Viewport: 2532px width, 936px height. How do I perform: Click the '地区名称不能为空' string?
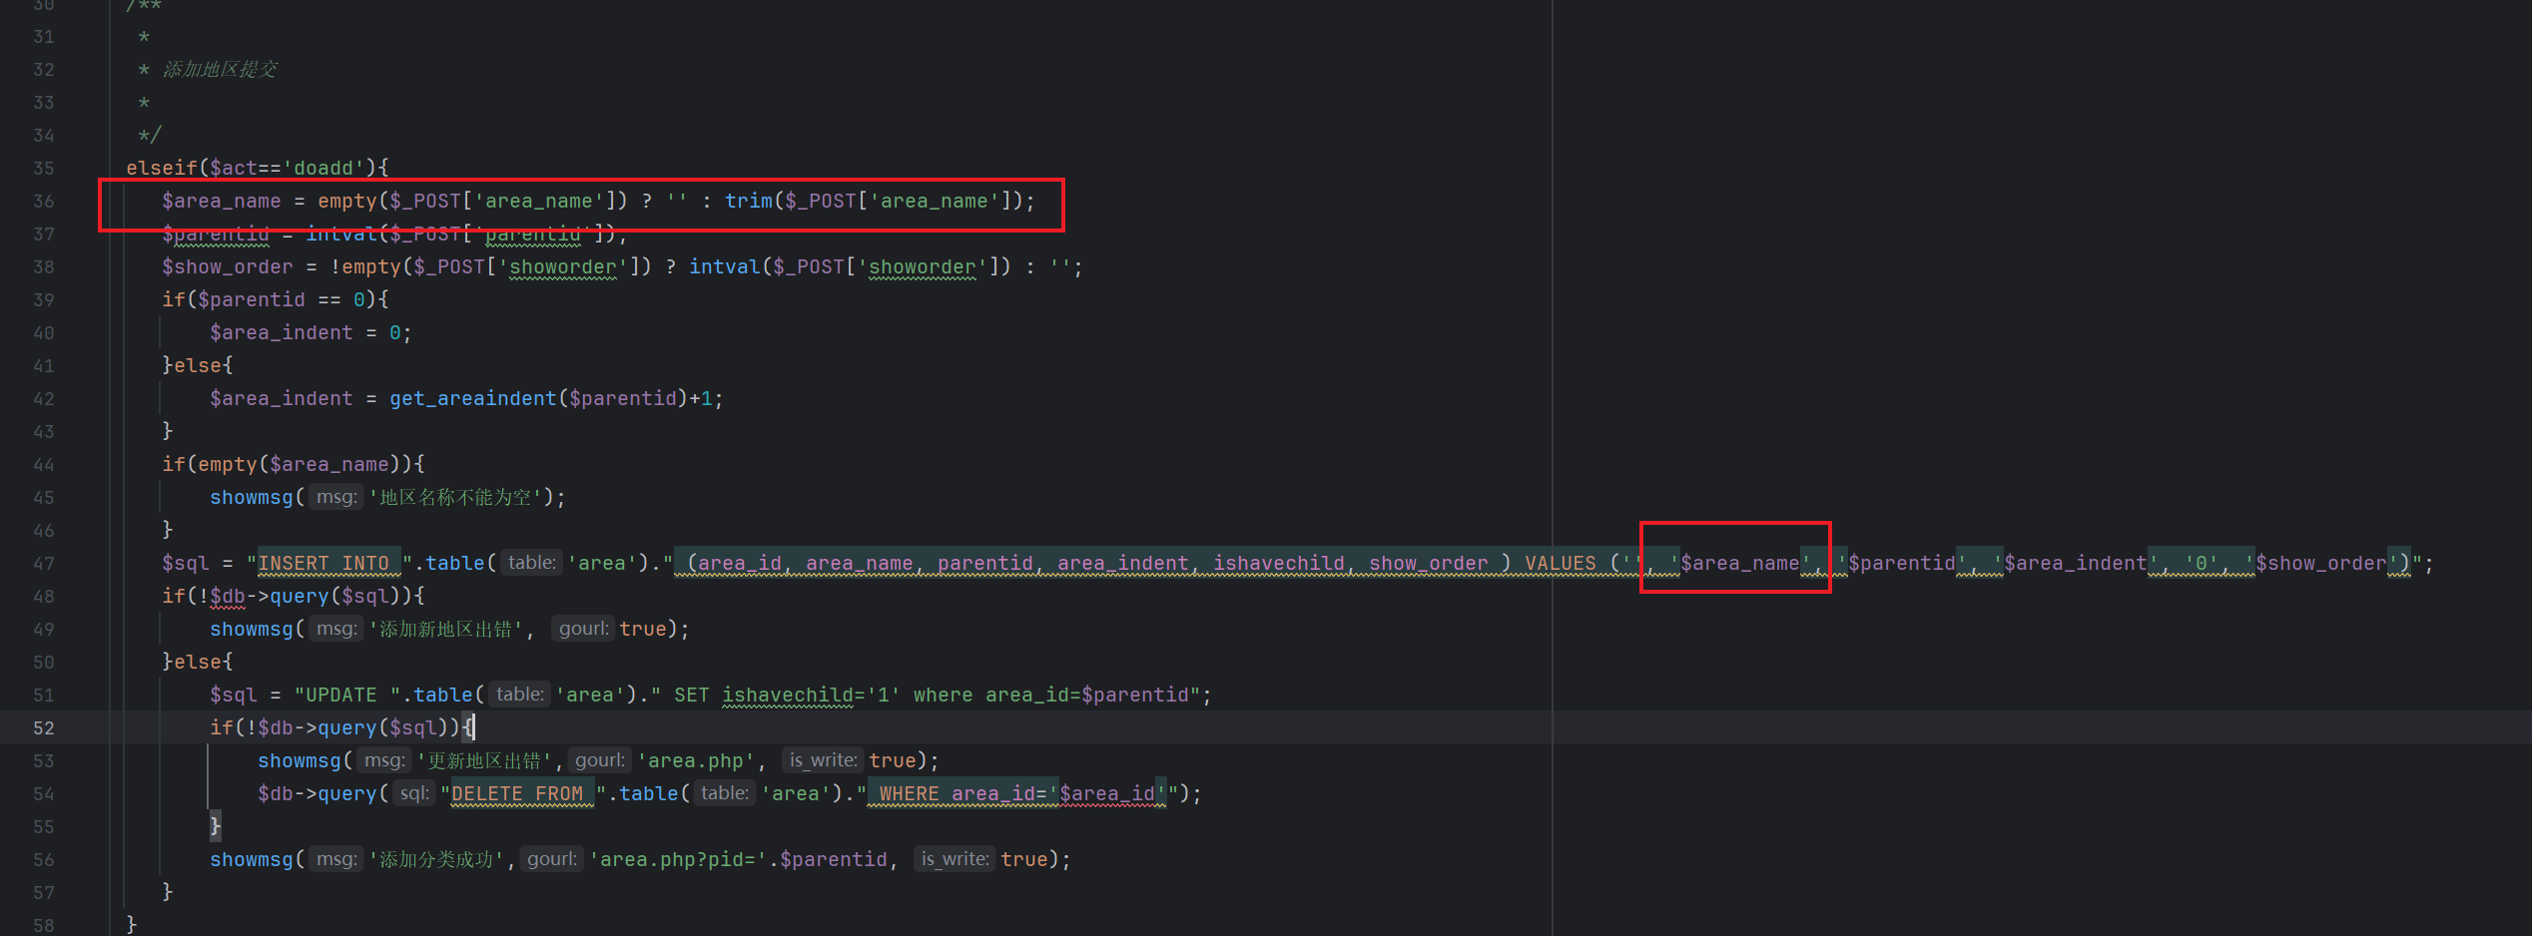point(455,497)
